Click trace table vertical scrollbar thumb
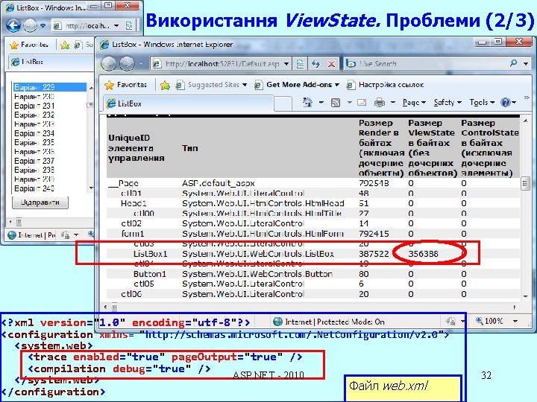This screenshot has width=537, height=402. pos(525,184)
